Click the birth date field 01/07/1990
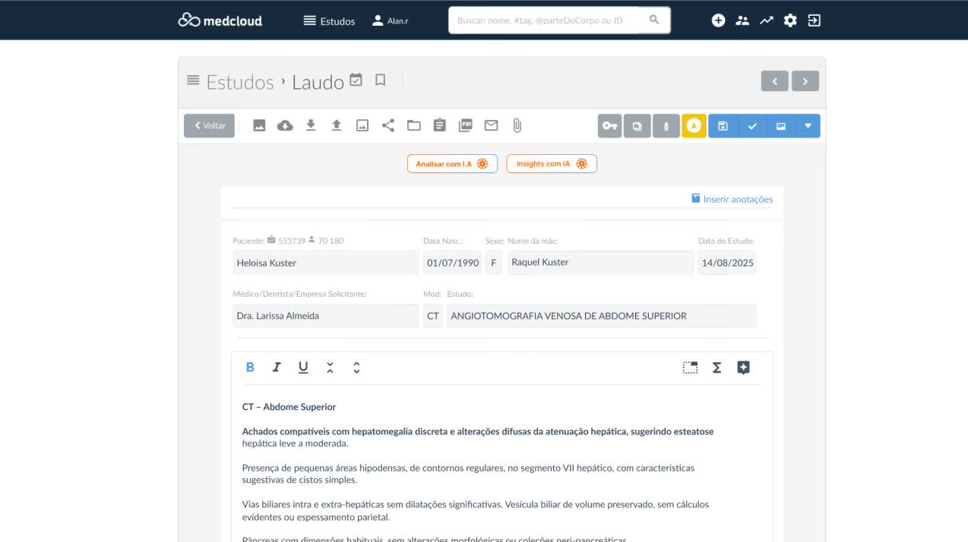The height and width of the screenshot is (542, 968). click(452, 263)
